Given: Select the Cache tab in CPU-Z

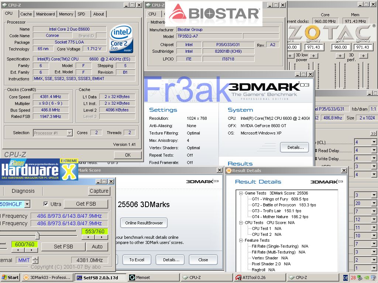Looking at the screenshot, I should coord(26,14).
